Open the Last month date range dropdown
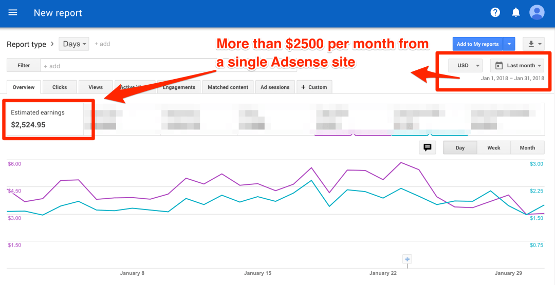 pos(517,65)
